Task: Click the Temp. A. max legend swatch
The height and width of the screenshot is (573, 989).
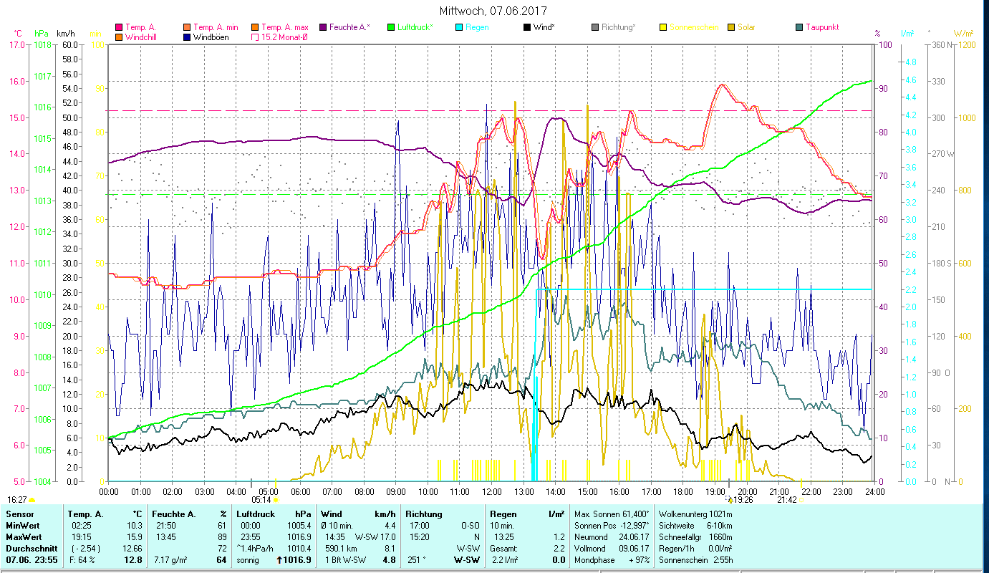Action: [x=255, y=27]
